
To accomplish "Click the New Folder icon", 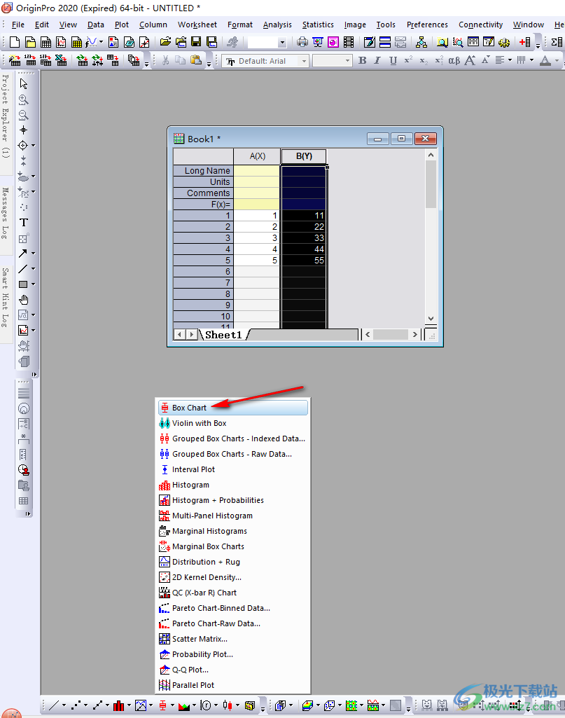I will pos(30,43).
